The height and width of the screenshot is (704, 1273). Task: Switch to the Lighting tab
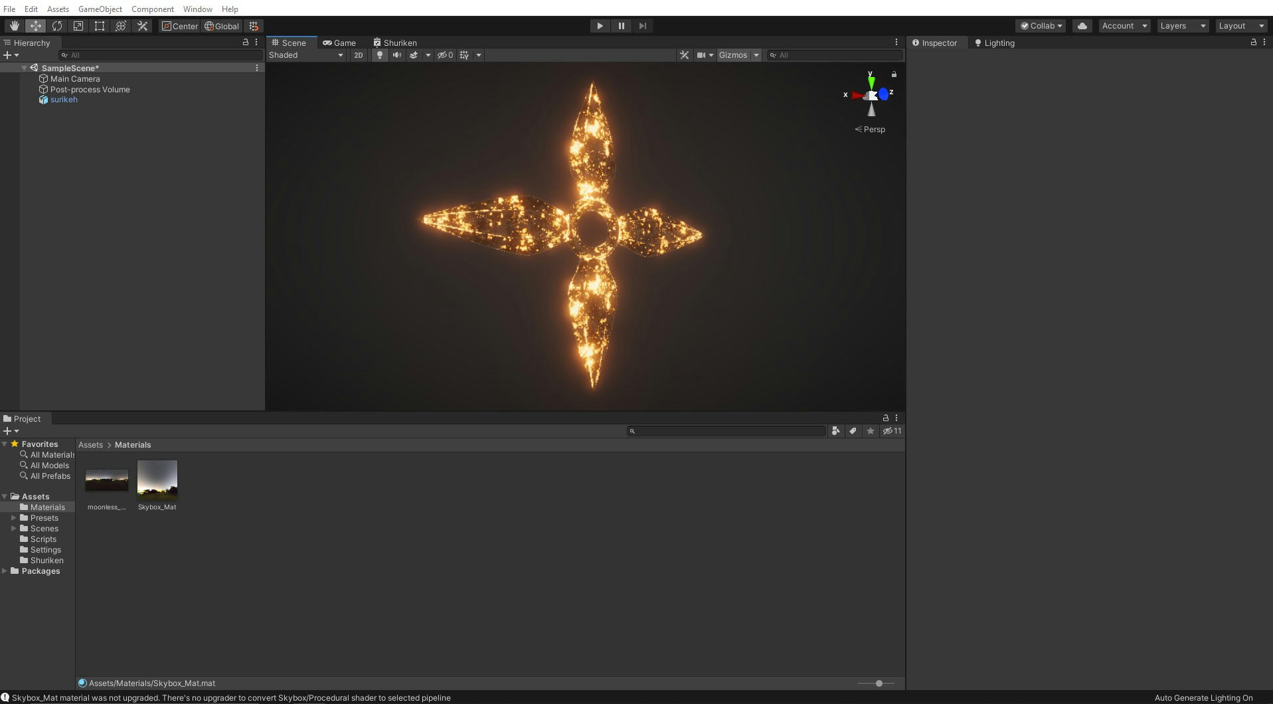coord(994,43)
